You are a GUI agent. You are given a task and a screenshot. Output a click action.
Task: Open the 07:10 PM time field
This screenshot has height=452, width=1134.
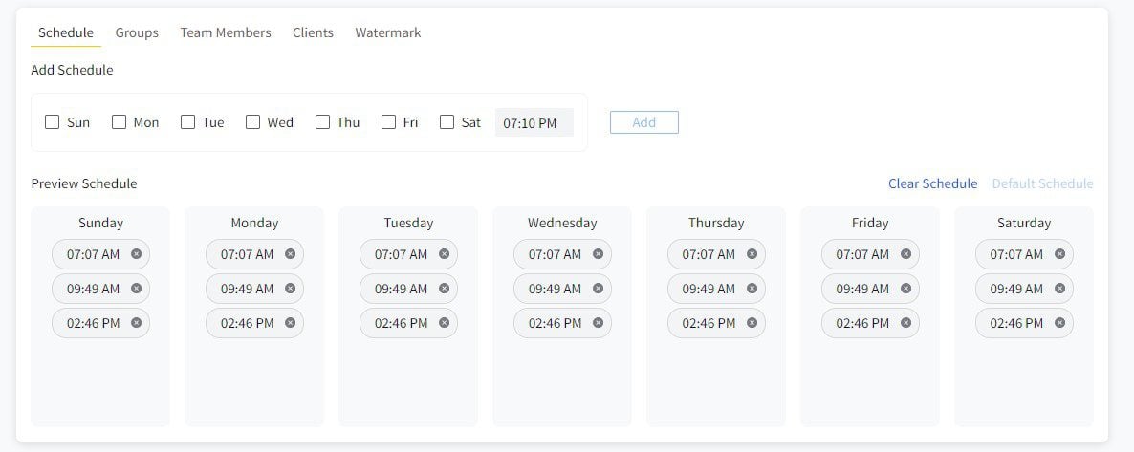tap(534, 123)
